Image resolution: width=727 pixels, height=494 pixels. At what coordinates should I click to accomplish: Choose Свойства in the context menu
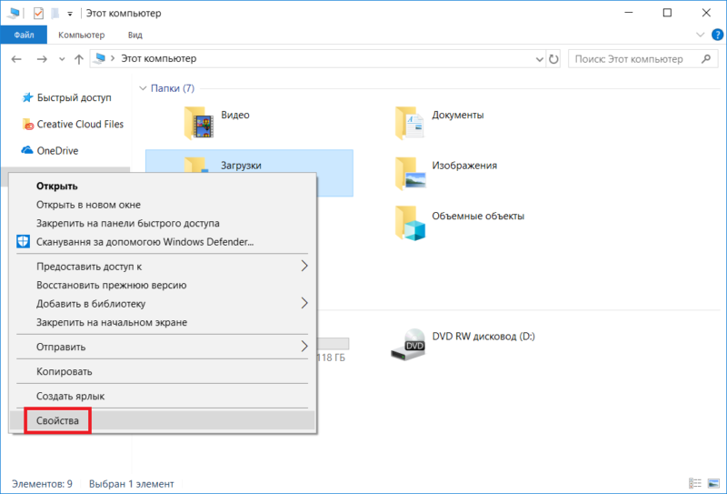pos(58,421)
